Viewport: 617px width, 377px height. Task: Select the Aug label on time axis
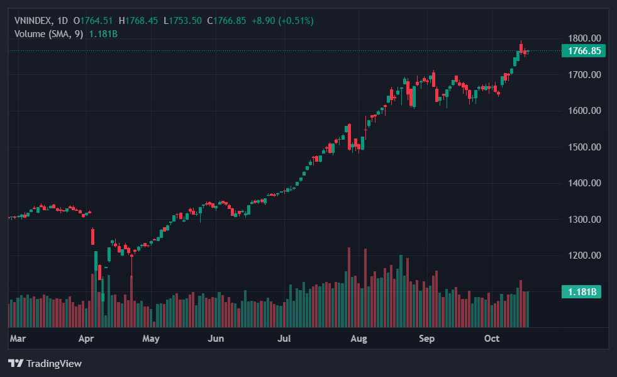[x=359, y=339]
